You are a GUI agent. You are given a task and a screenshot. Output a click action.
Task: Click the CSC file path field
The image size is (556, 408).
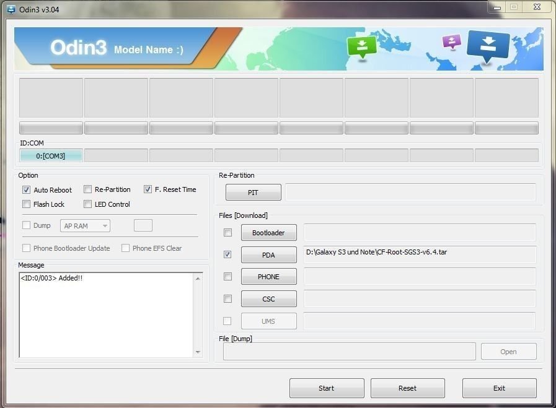coord(420,298)
